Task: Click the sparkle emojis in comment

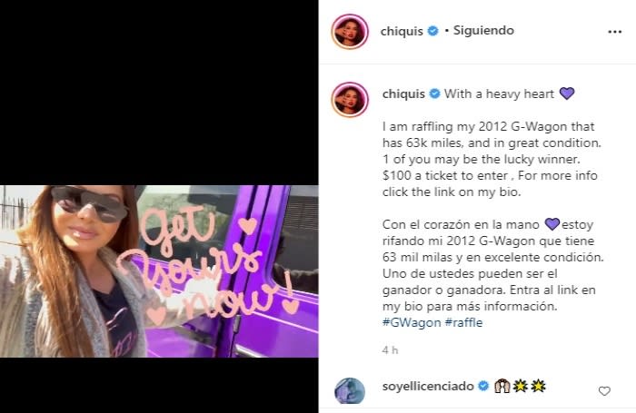Action: click(x=530, y=386)
